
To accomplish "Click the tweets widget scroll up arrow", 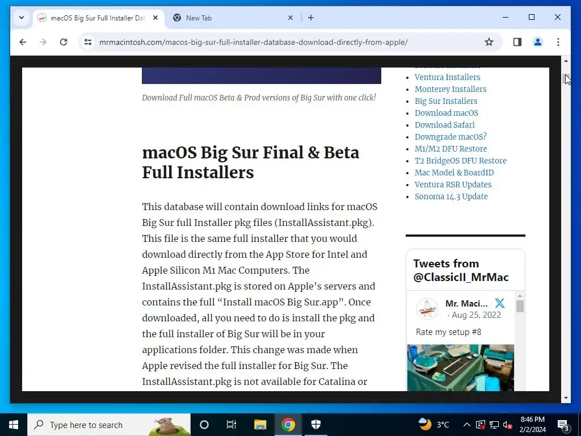I will (x=520, y=295).
